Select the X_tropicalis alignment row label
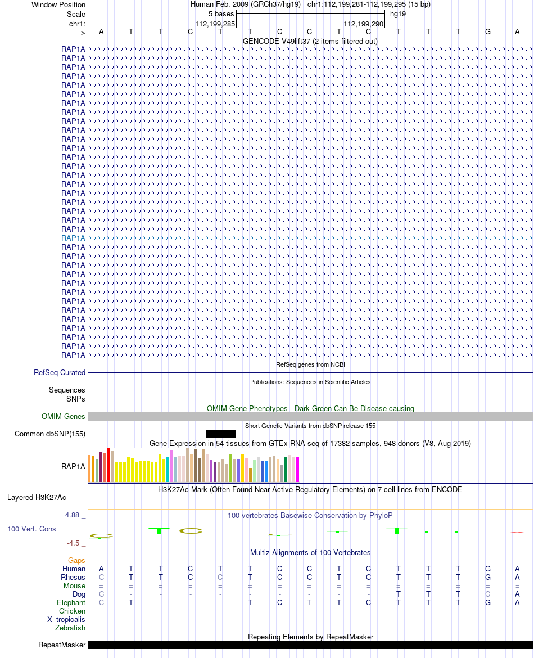 click(x=66, y=619)
